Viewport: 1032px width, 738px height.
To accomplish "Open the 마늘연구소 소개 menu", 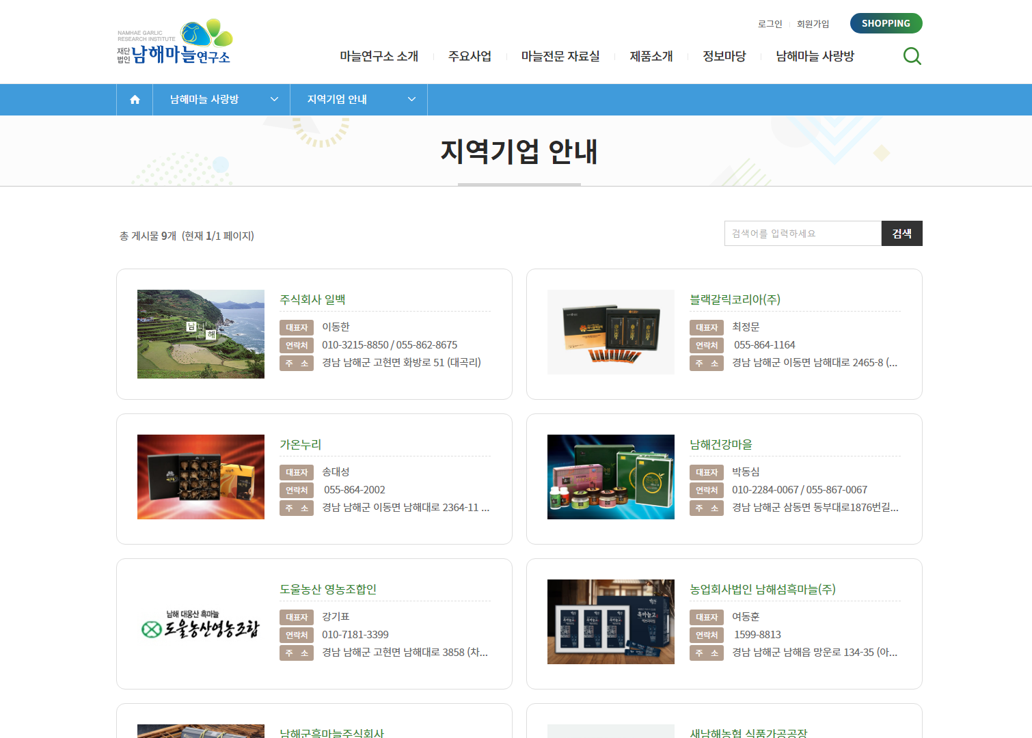I will tap(379, 56).
